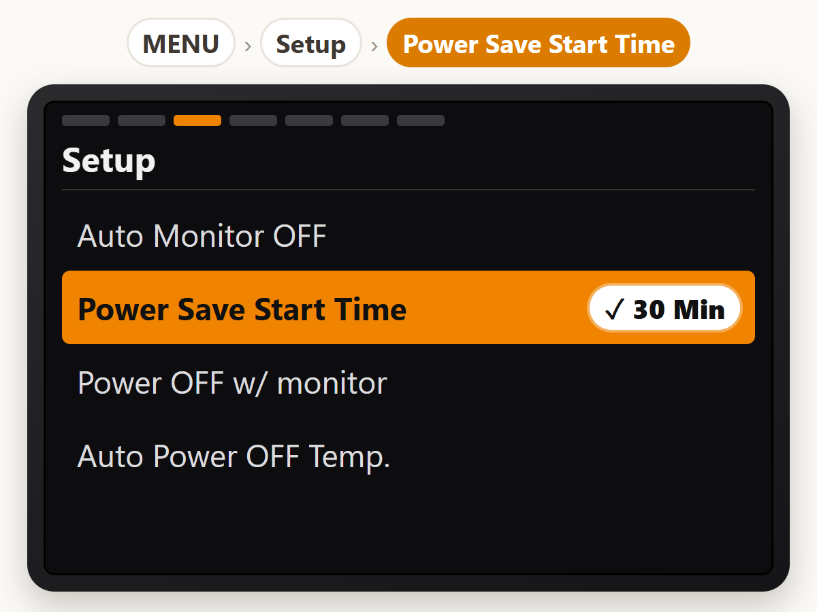Click the chevron after the Setup breadcrumb

[x=374, y=46]
